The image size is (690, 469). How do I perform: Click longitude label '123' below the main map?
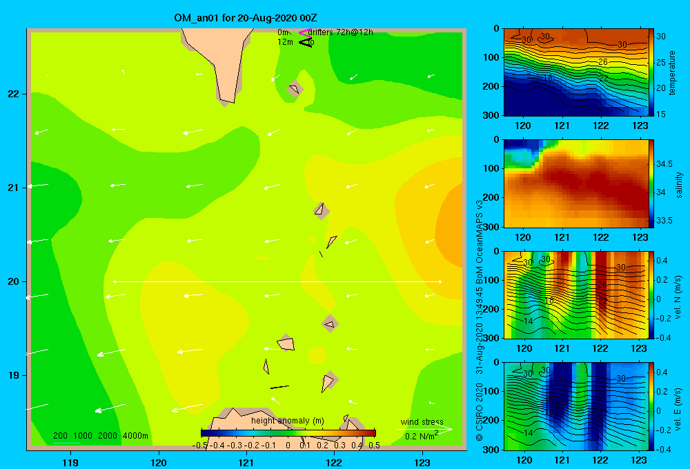coord(422,462)
